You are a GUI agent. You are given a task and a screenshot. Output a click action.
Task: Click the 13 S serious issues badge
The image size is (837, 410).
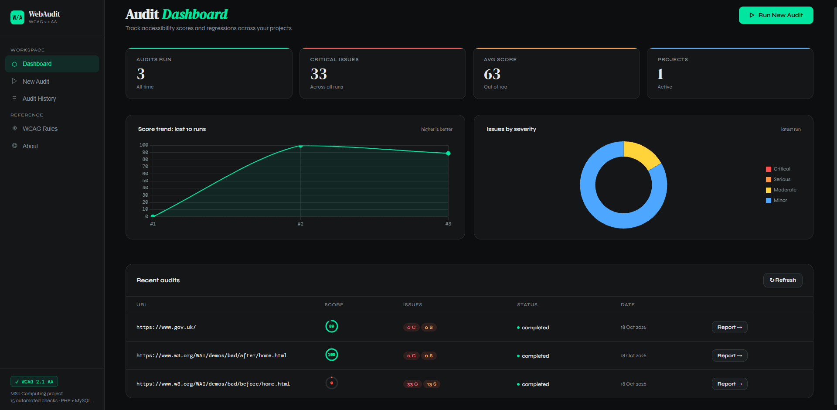(432, 384)
